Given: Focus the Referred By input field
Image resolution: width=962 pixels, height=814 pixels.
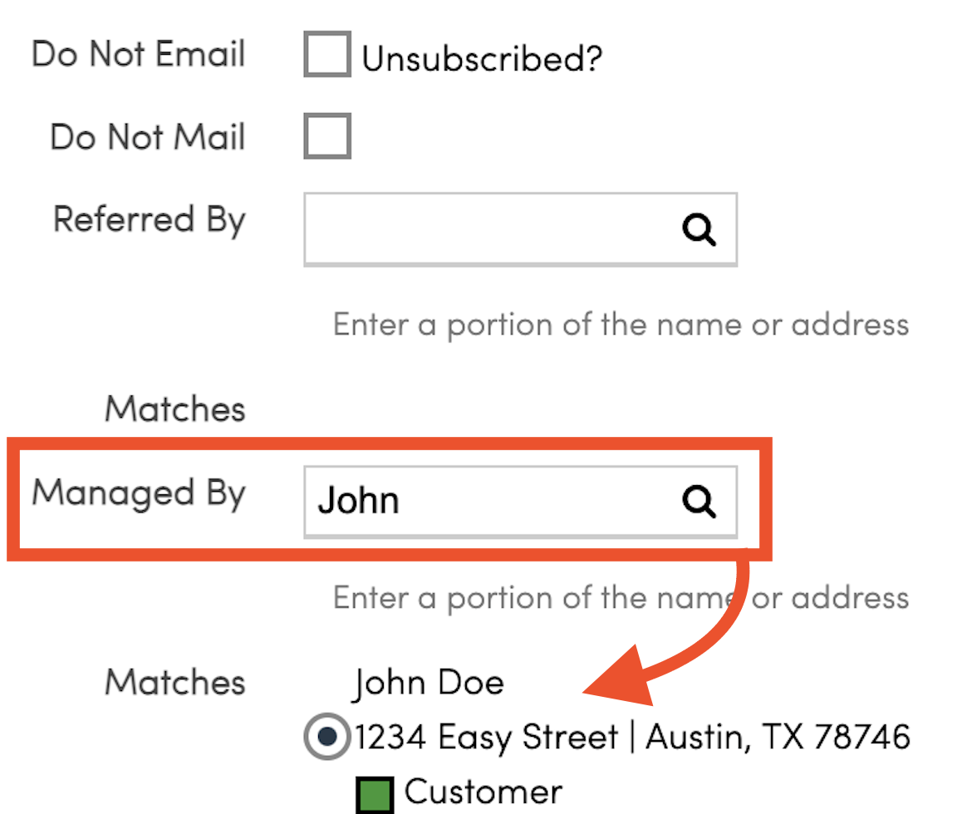Looking at the screenshot, I should (x=520, y=229).
